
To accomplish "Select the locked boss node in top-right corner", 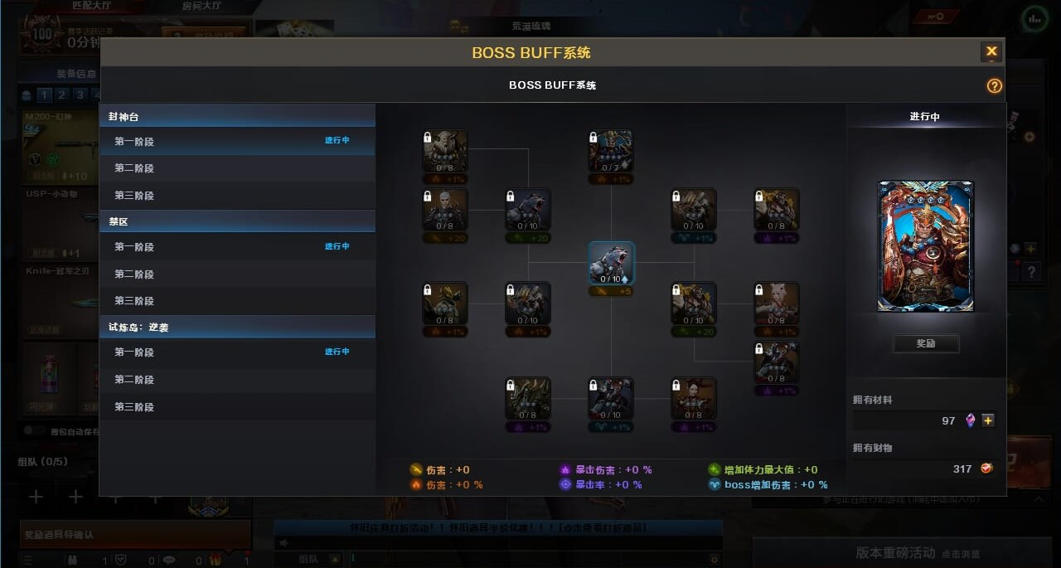I will point(777,210).
